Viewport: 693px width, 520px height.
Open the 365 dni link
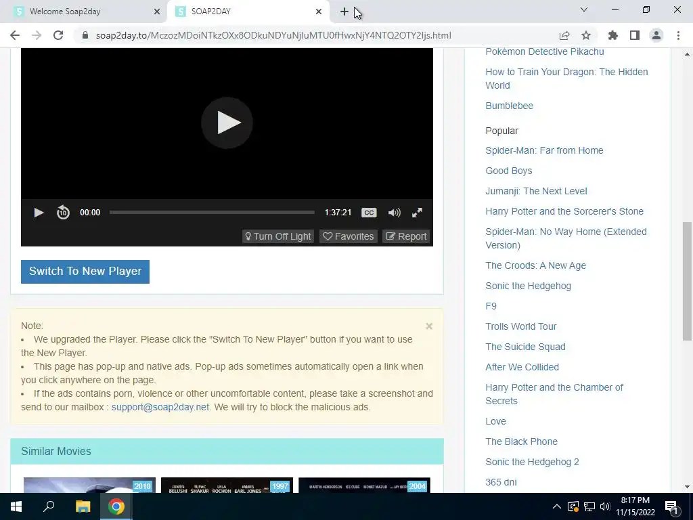[x=501, y=482]
